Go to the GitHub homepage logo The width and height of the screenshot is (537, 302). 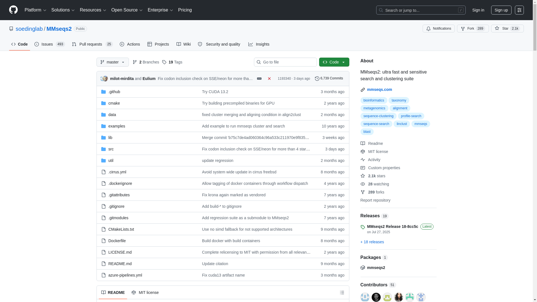coord(13,10)
